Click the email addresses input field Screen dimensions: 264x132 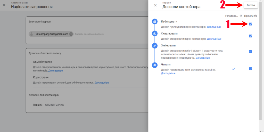click(x=108, y=34)
